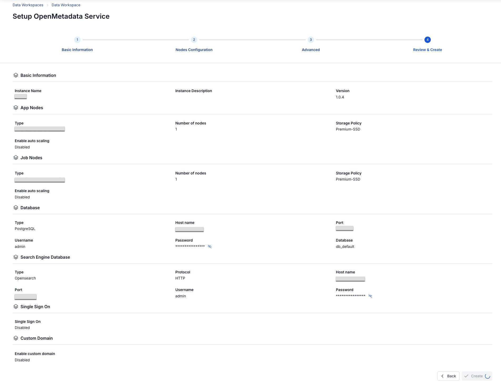
Task: Click the App Nodes auto scaling Disabled value
Action: (22, 147)
